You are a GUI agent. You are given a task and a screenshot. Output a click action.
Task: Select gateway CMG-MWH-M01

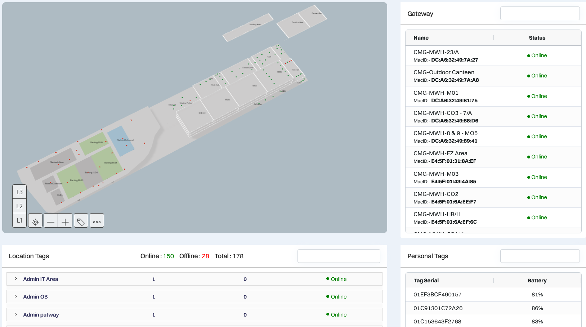493,97
